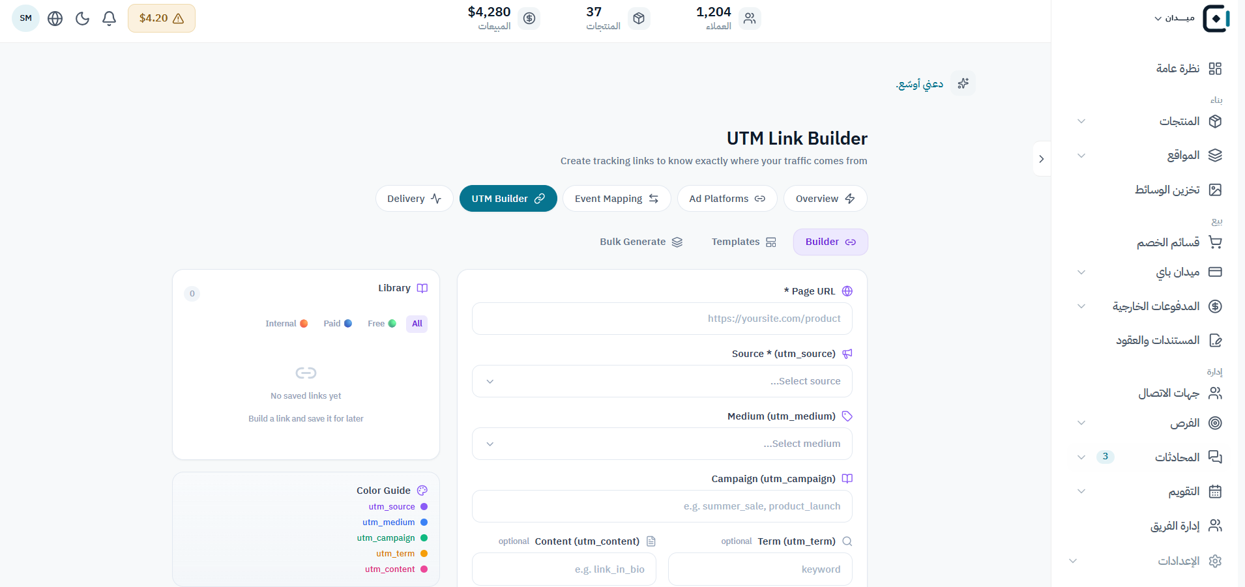This screenshot has width=1245, height=587.
Task: Click المحادثات conversations chat icon
Action: click(1215, 457)
